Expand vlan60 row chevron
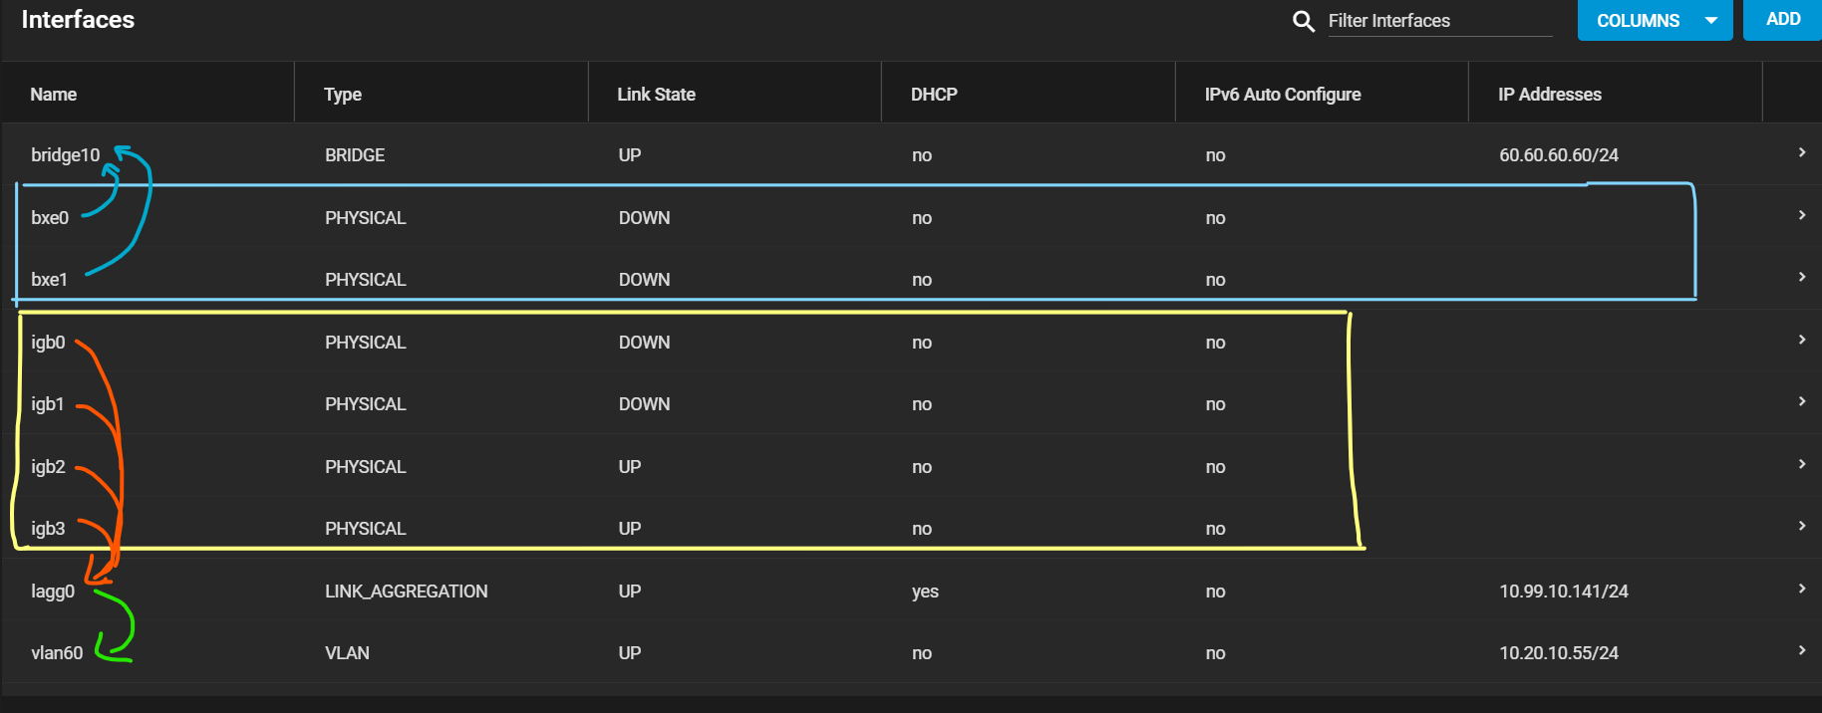This screenshot has width=1822, height=713. (x=1802, y=650)
